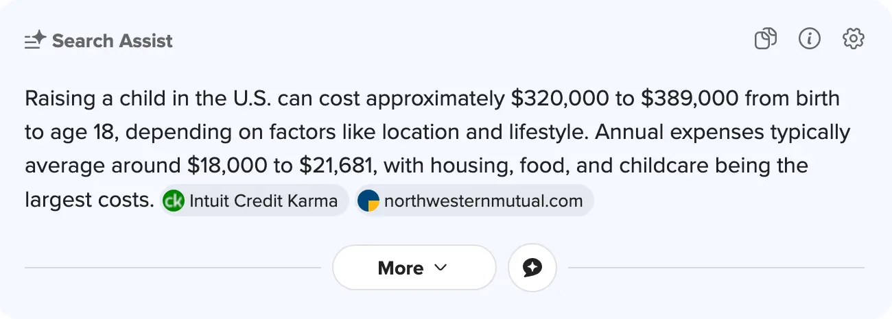Click the "$389,000" amount in the text
Viewport: 892px width, 319px height.
690,99
